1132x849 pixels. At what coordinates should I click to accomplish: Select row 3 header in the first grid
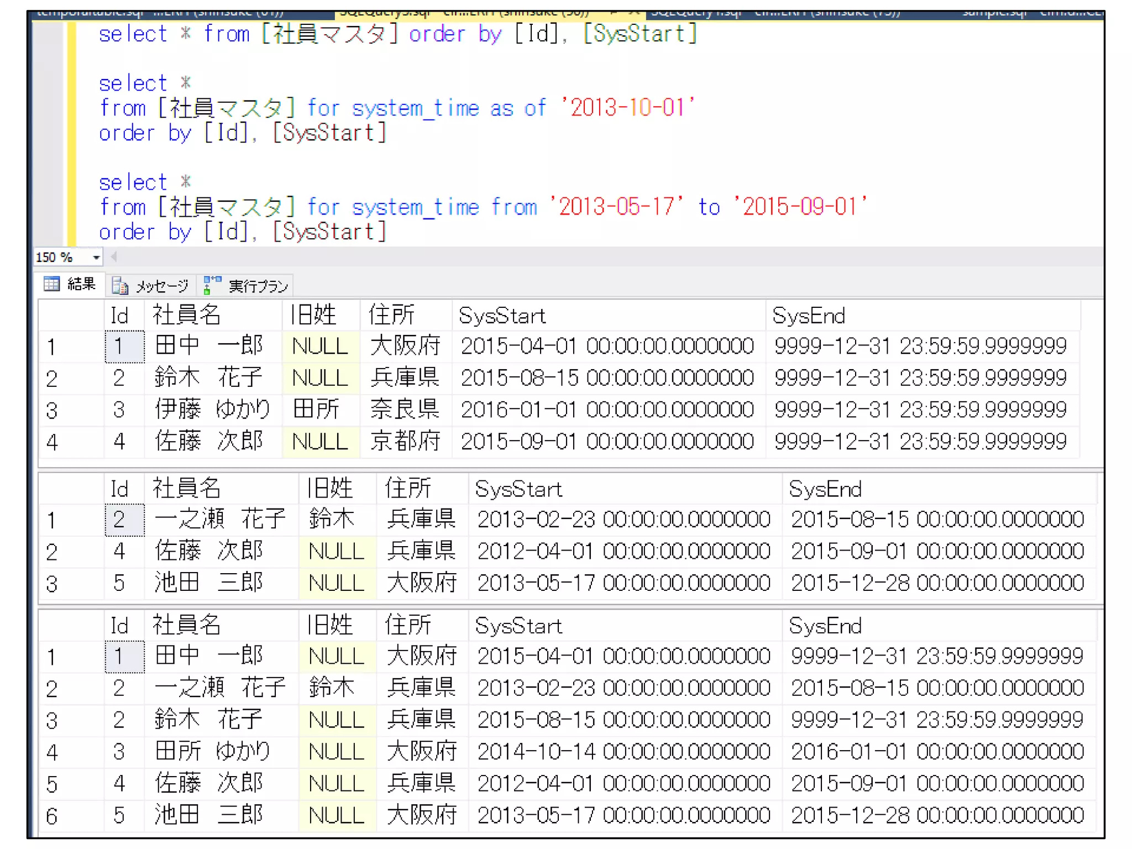coord(52,411)
